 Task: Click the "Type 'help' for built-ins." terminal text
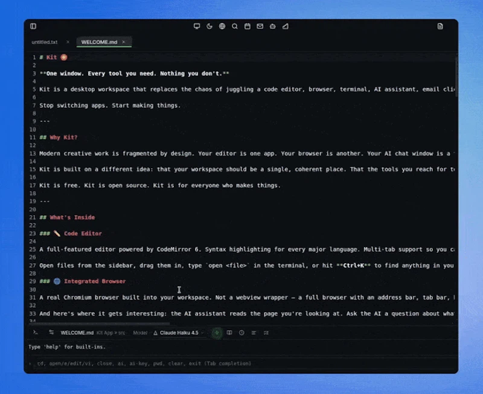click(67, 346)
